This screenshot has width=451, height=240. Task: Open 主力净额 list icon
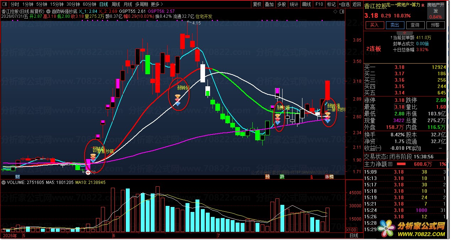[x=390, y=164]
